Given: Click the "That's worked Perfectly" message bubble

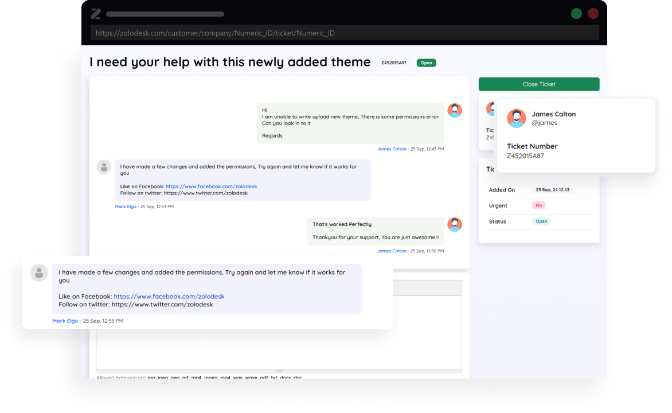Looking at the screenshot, I should coord(376,231).
